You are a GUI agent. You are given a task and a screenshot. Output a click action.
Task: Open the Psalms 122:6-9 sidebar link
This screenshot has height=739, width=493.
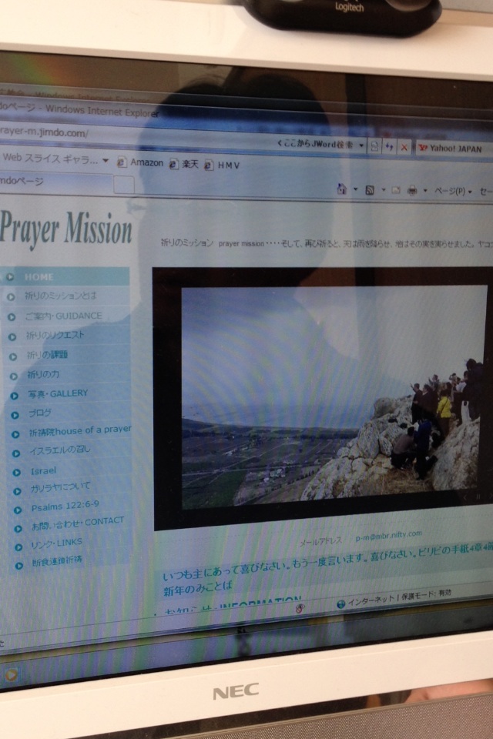pyautogui.click(x=65, y=506)
